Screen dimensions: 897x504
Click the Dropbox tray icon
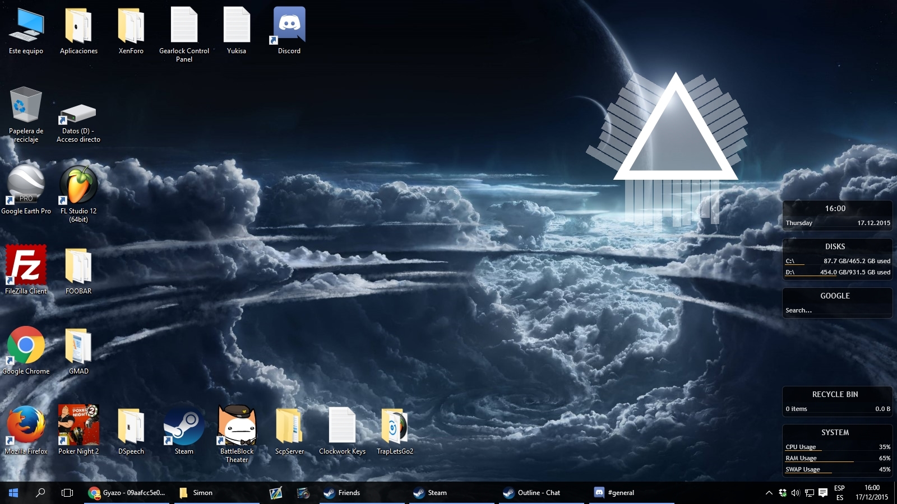[783, 493]
